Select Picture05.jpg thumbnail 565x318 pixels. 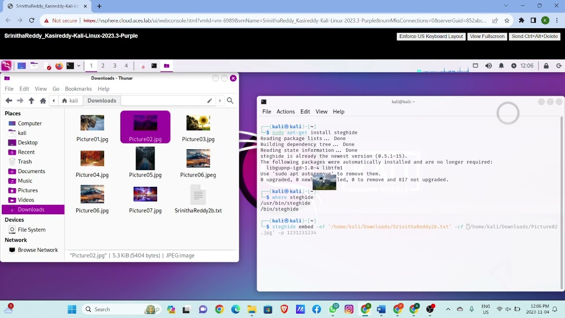coord(145,159)
